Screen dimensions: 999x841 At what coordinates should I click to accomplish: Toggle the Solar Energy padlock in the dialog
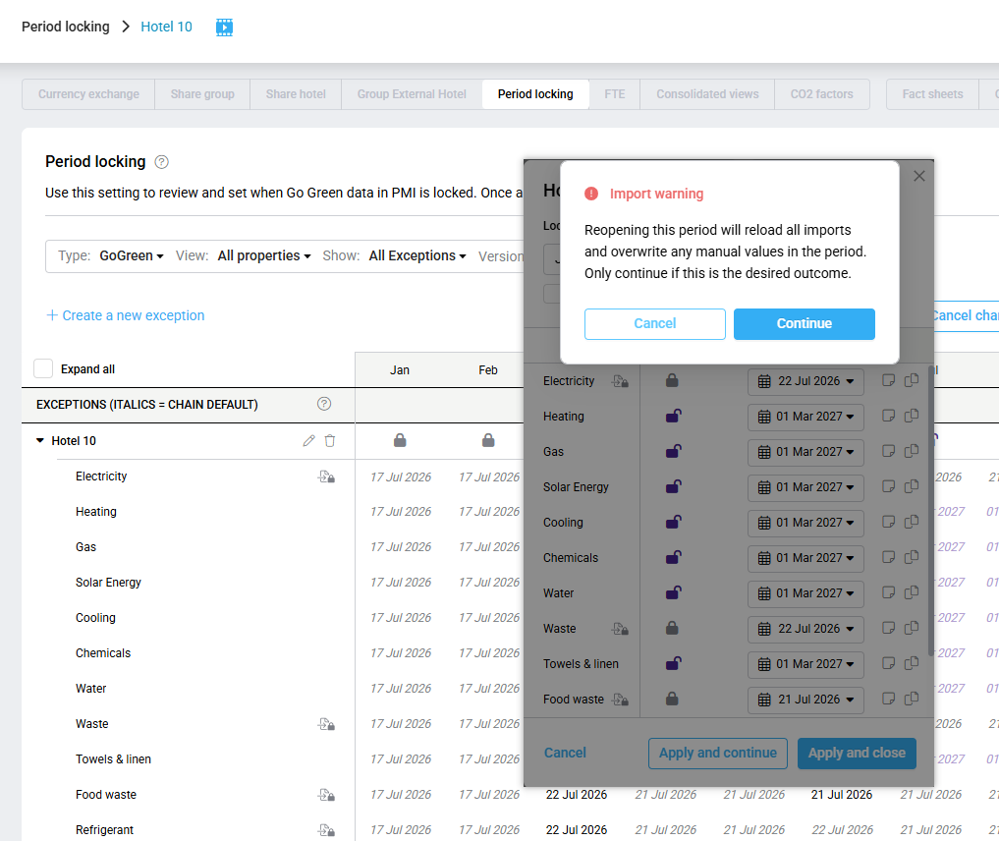[x=674, y=486]
